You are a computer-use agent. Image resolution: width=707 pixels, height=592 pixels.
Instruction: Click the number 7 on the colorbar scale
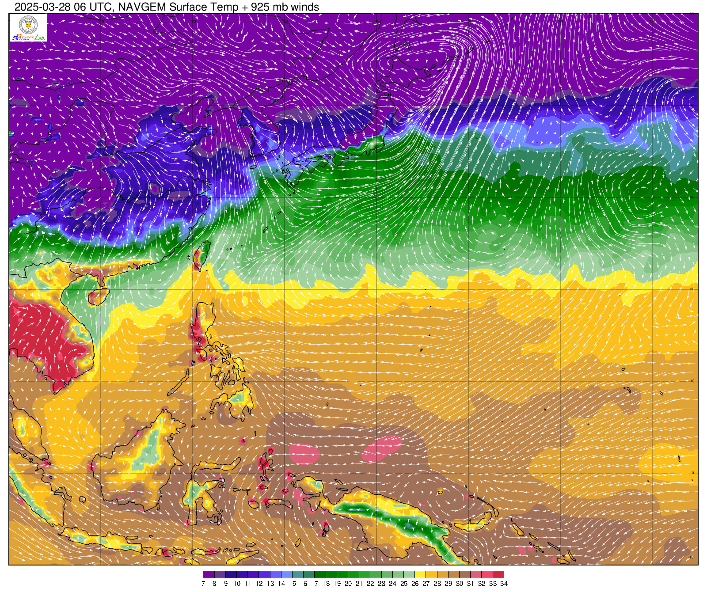203,584
